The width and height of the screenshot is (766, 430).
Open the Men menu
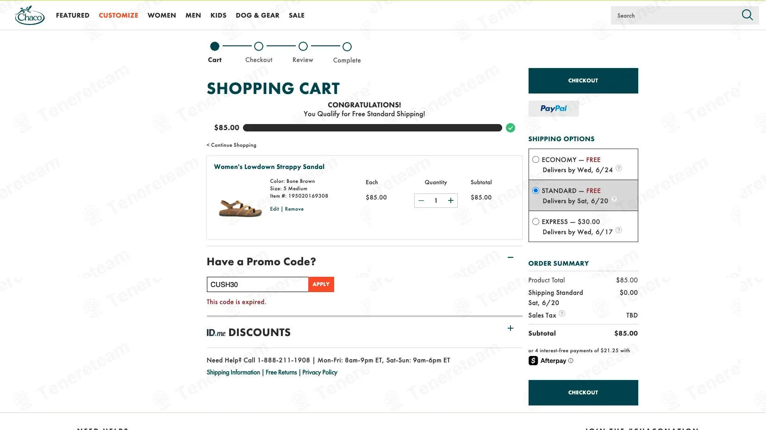tap(193, 15)
